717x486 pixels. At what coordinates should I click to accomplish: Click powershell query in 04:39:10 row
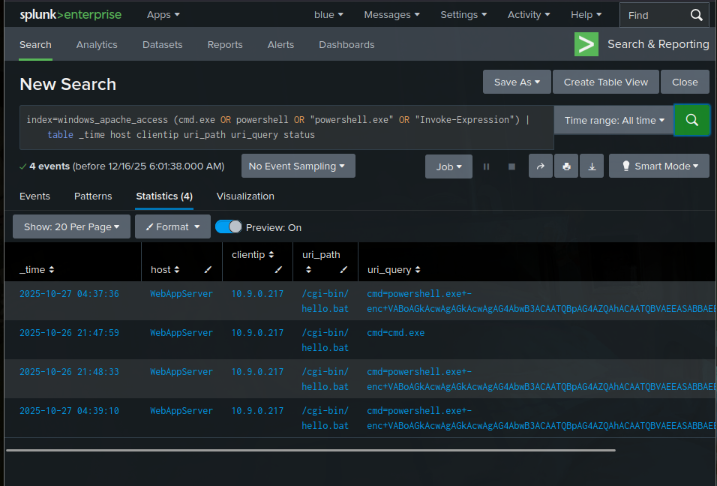point(541,418)
